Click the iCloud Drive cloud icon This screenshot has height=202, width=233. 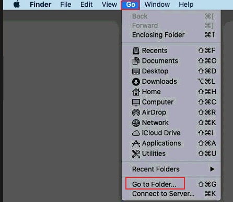tap(136, 133)
